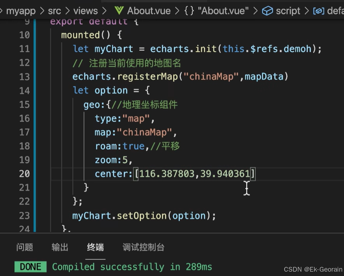Select the script breadcrumb entry

tap(288, 11)
